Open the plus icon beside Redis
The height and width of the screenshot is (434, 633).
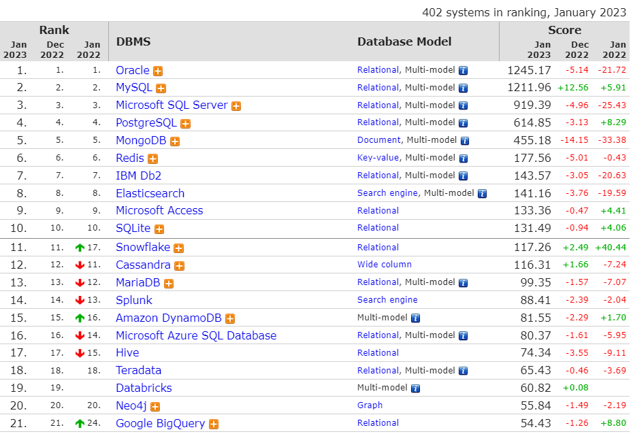tap(152, 159)
